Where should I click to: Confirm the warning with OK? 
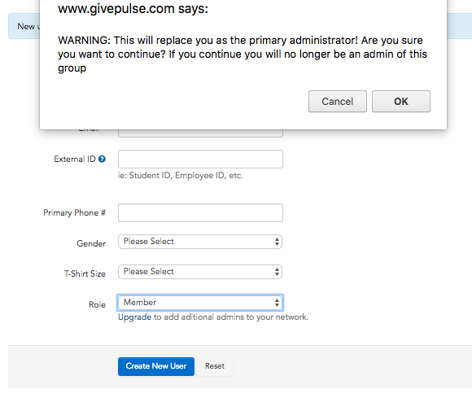401,102
